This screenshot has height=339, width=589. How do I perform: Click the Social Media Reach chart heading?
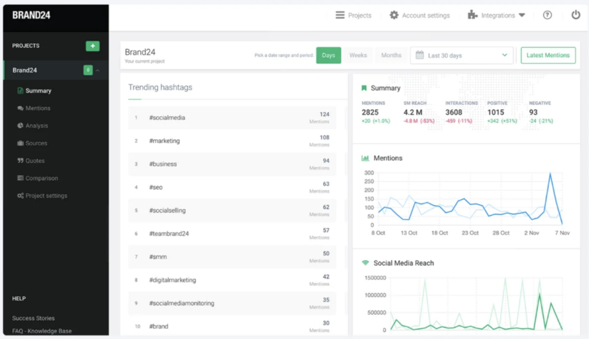403,263
